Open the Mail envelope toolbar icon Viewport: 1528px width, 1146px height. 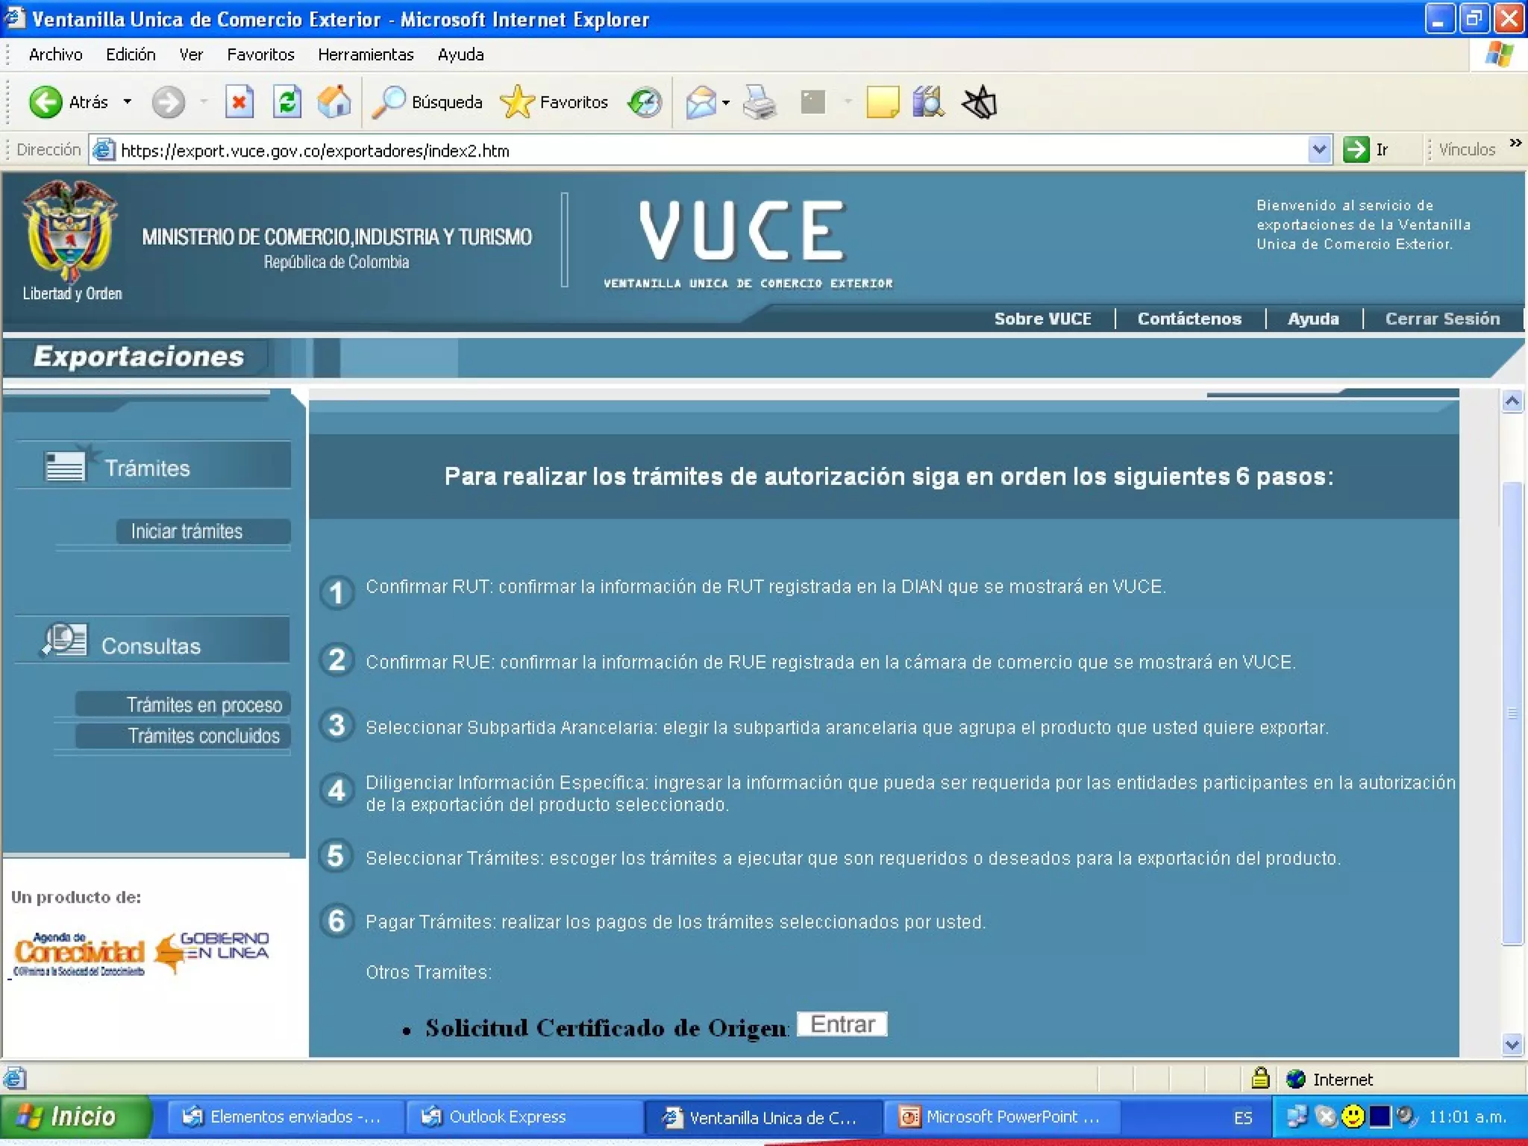tap(701, 102)
